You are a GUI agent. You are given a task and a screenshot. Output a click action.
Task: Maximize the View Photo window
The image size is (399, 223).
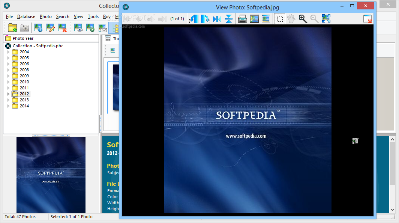pos(352,6)
